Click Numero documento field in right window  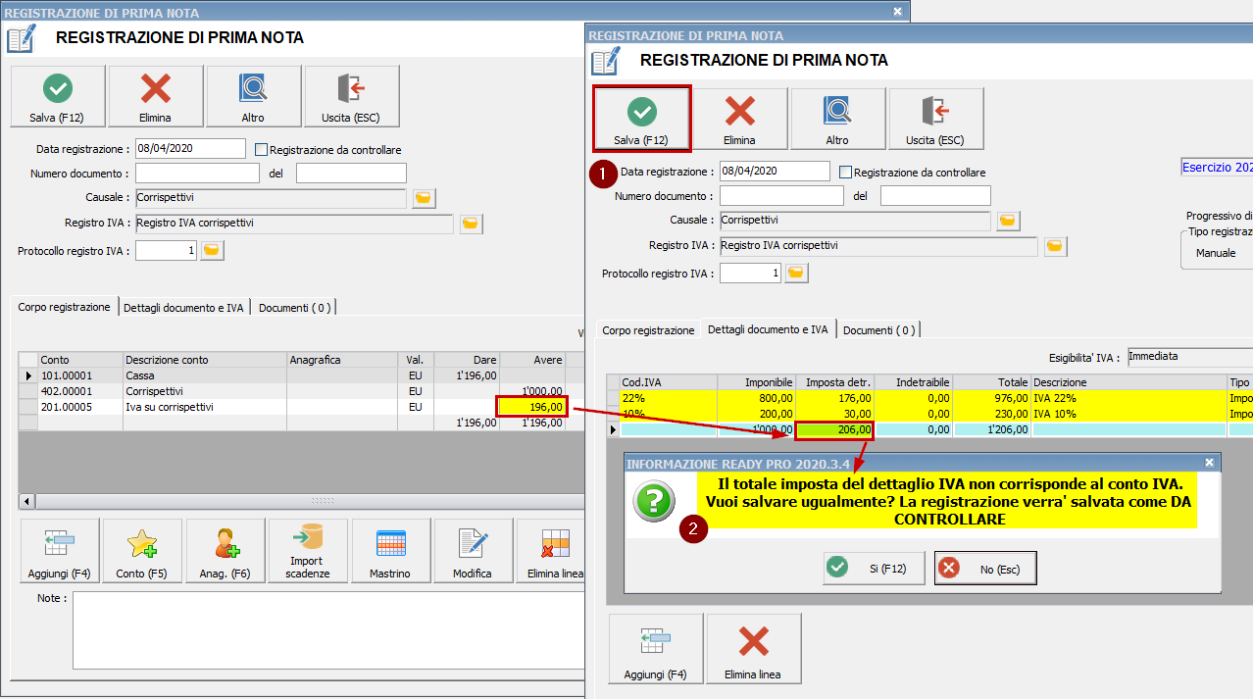tap(781, 195)
